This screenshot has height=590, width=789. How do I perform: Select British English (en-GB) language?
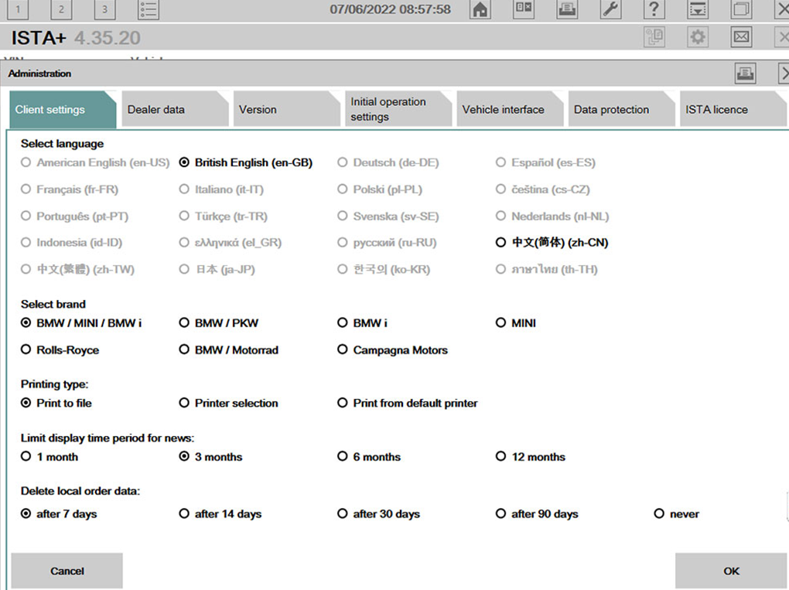245,162
